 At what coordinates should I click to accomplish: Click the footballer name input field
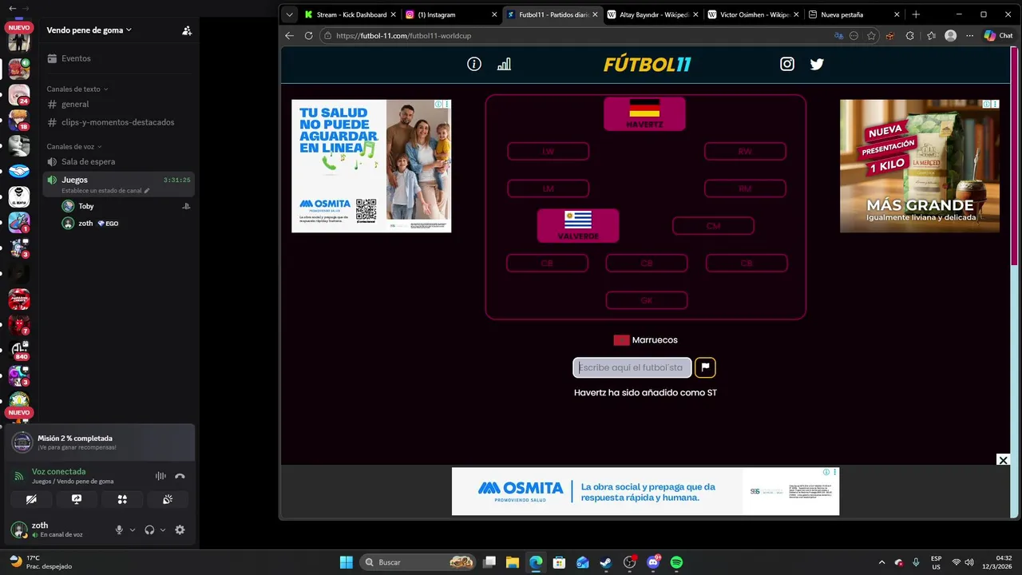[632, 367]
